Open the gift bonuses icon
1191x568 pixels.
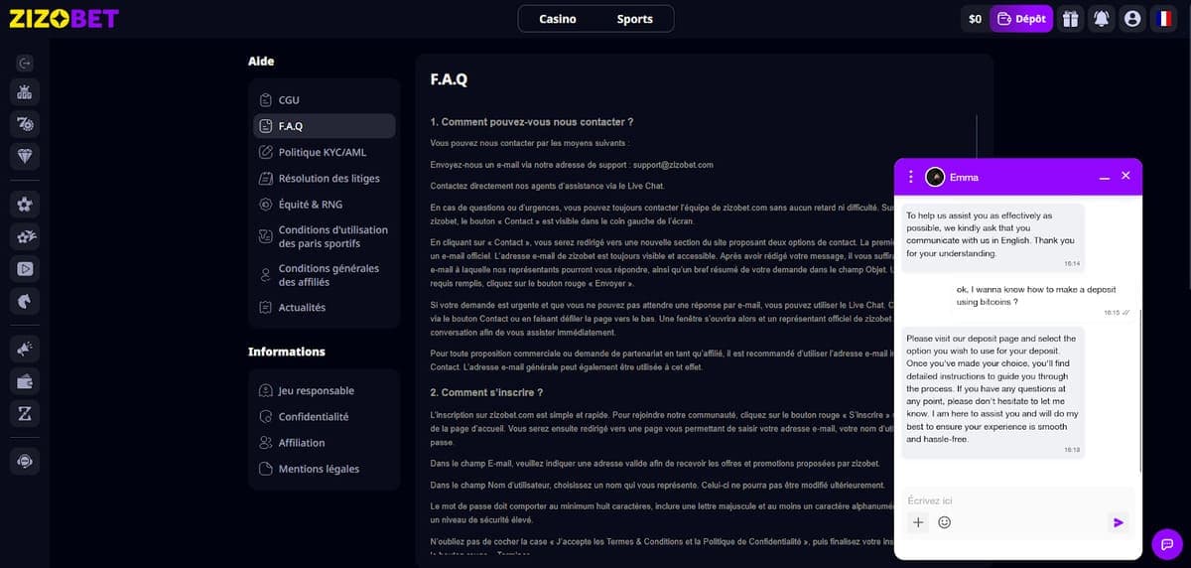point(1070,19)
